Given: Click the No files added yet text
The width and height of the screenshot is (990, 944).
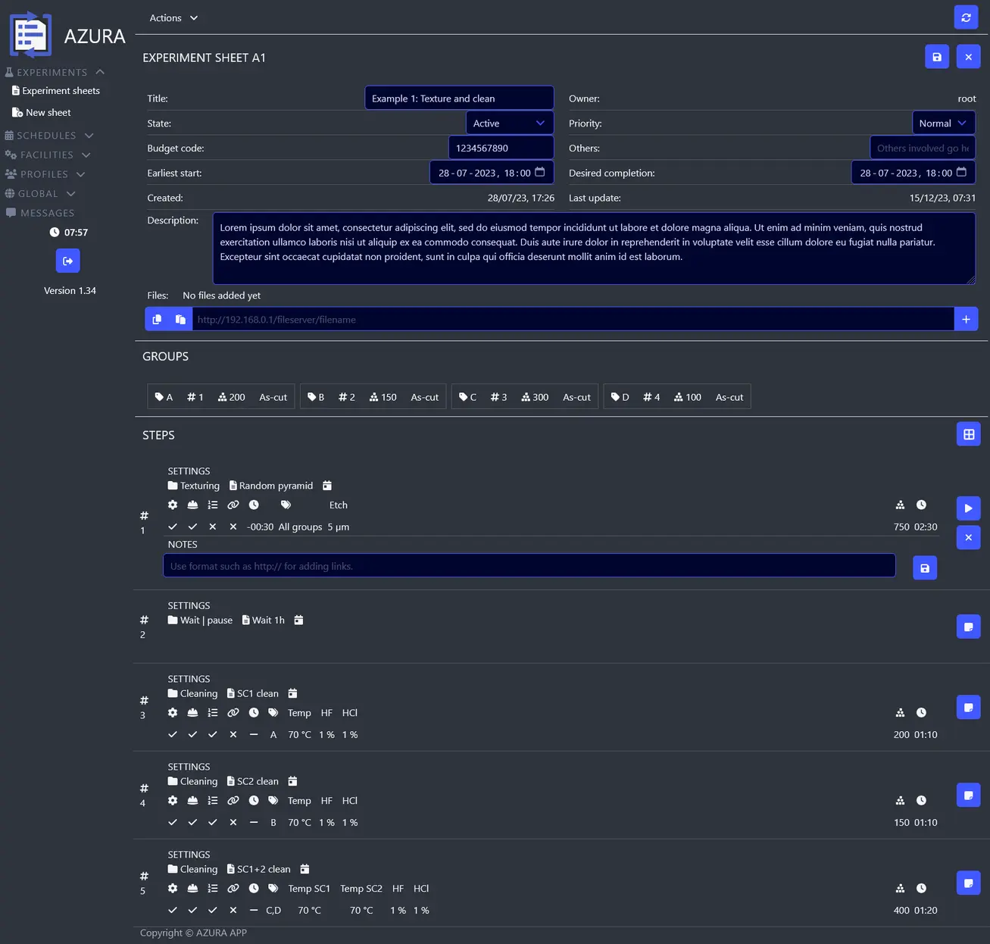Looking at the screenshot, I should coord(221,295).
